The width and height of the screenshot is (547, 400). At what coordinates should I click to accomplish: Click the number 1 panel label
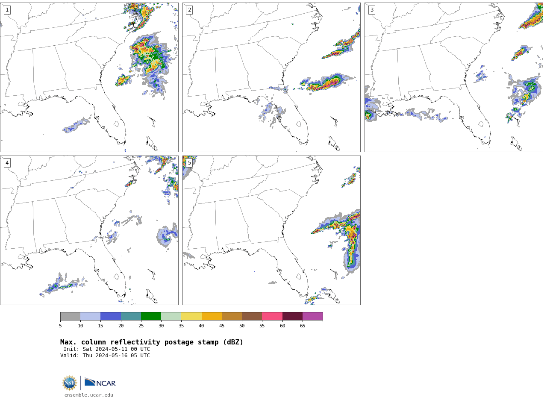[7, 10]
